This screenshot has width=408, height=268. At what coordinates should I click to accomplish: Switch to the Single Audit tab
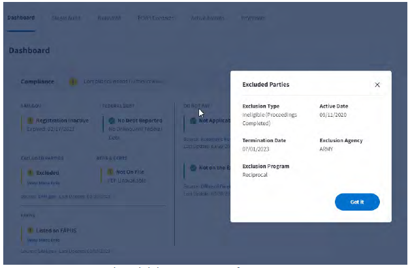tap(65, 18)
